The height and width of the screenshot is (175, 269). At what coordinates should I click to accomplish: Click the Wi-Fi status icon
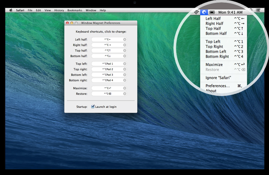tap(196, 13)
